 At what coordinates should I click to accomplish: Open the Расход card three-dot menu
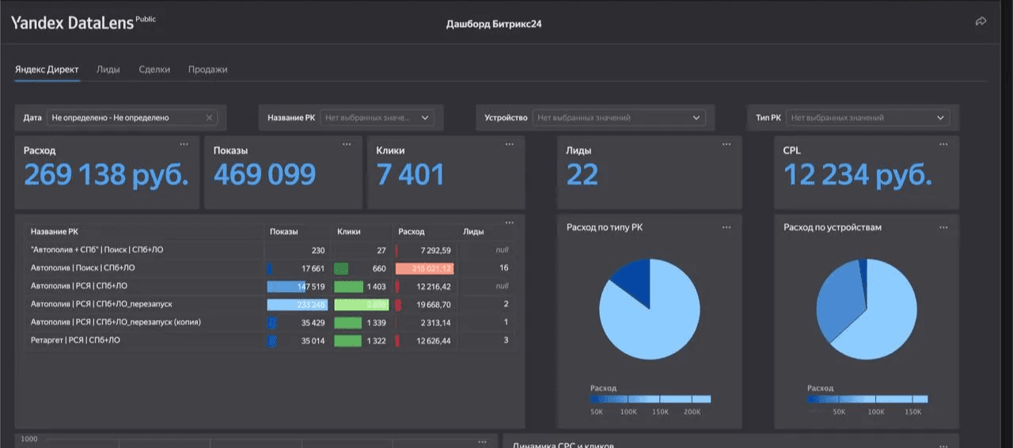(x=184, y=144)
